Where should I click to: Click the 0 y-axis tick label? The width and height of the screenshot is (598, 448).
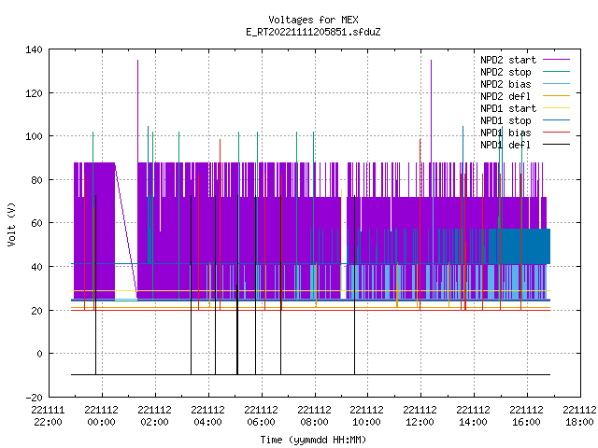tap(39, 354)
